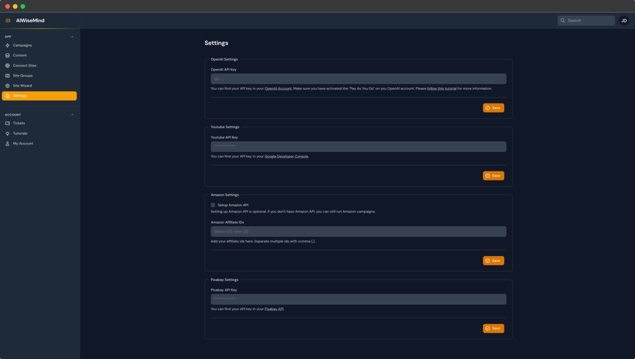Click the Tutorials lightbulb icon
This screenshot has width=635, height=359.
tap(7, 133)
